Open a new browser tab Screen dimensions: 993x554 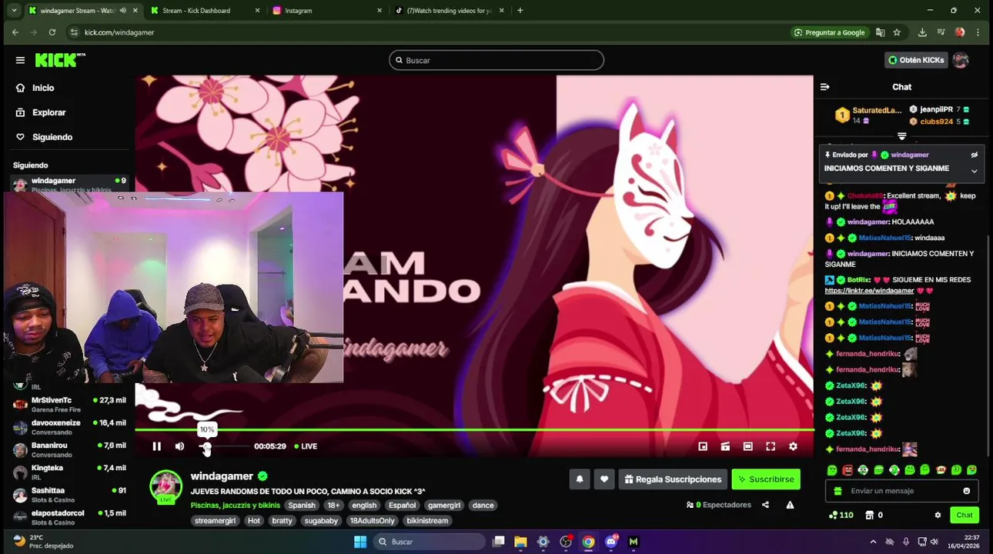tap(520, 11)
